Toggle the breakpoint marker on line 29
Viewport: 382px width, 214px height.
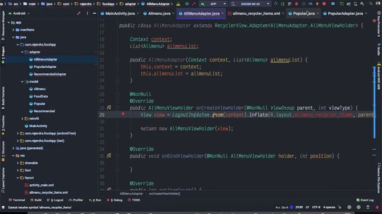tap(123, 114)
